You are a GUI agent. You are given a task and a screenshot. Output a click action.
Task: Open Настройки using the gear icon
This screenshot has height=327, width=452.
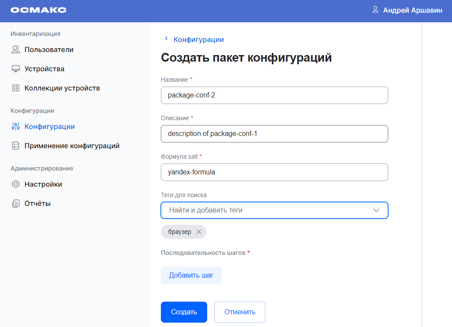[16, 184]
